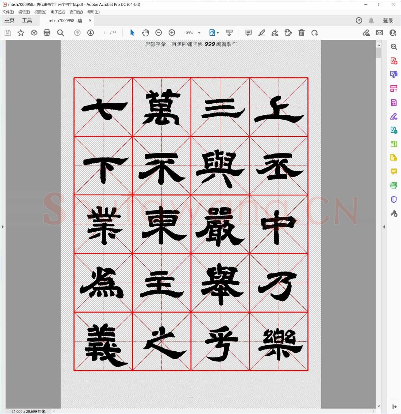Select the Highlighter tool

pos(262,33)
